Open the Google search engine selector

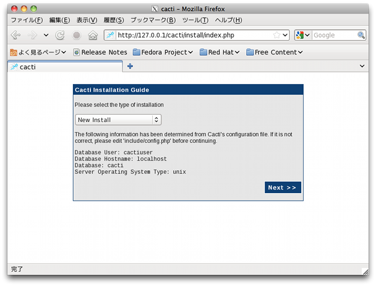point(303,35)
